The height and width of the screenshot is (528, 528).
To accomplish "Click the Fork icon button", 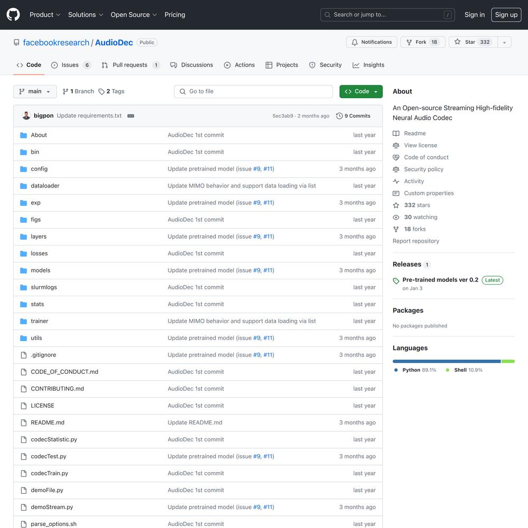I will coord(409,42).
